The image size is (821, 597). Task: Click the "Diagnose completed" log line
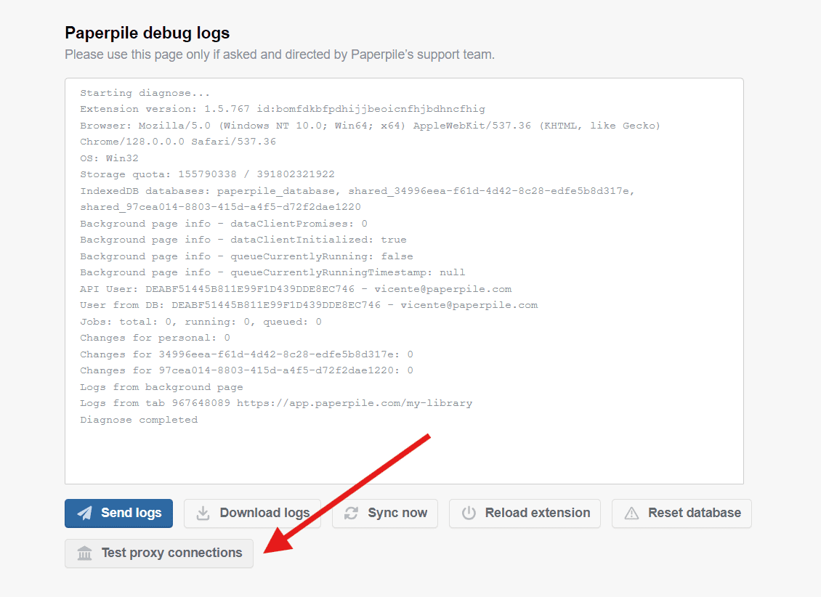point(139,420)
